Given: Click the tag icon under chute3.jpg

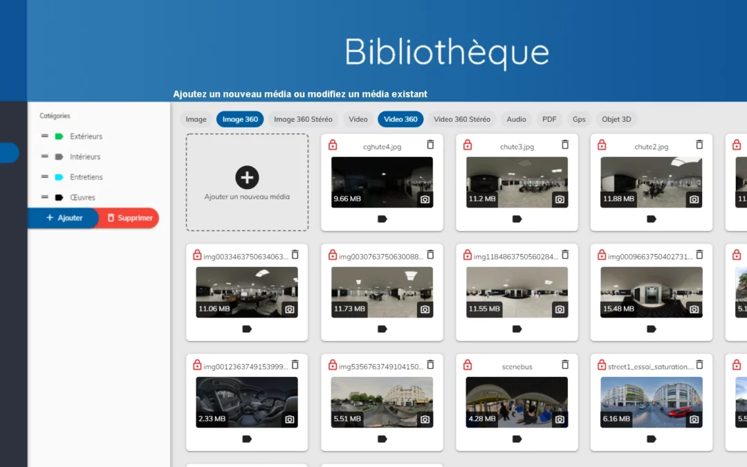Looking at the screenshot, I should pyautogui.click(x=517, y=219).
